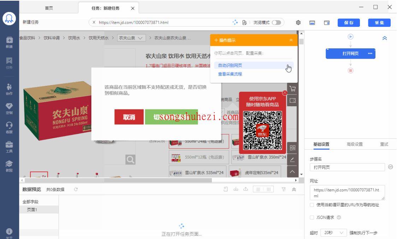Viewport: 397px width, 239px height.
Task: Open the 协作 (collaboration) sidebar icon
Action: [x=9, y=89]
